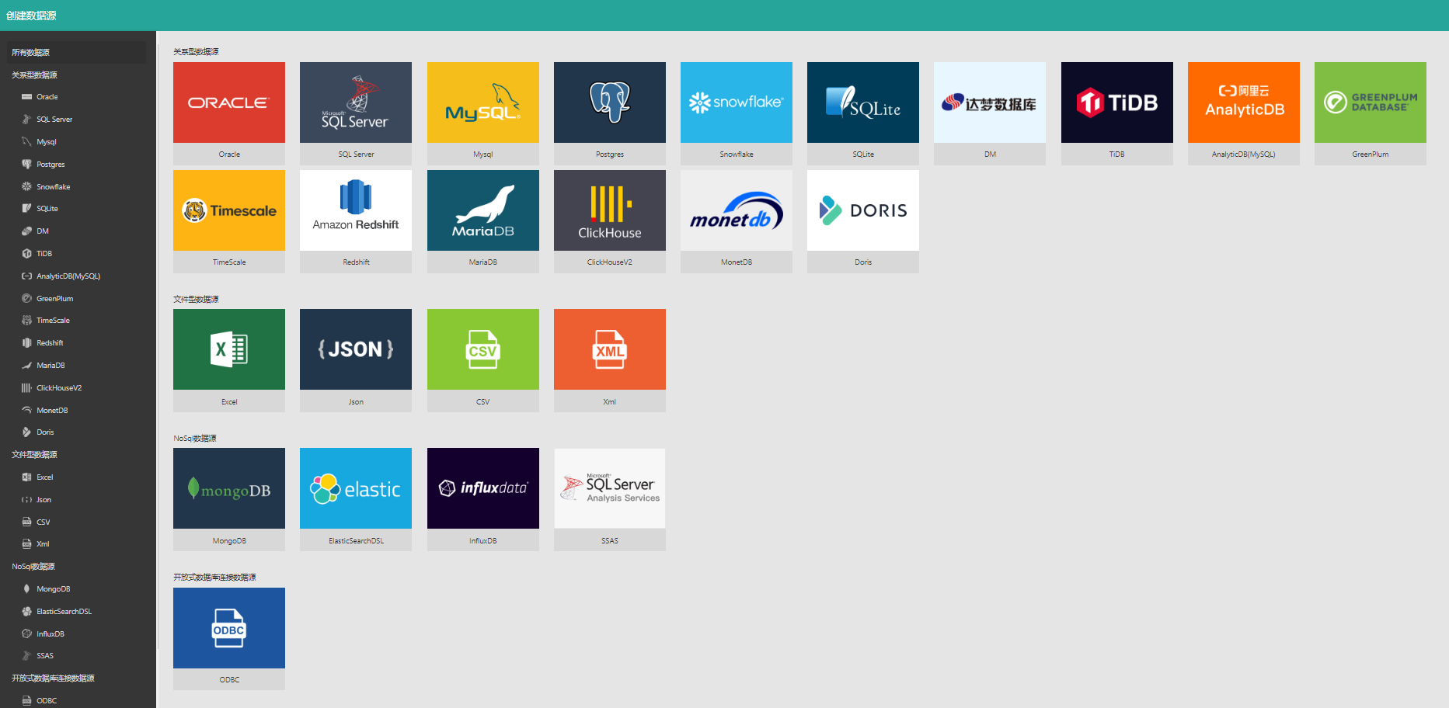Choose the XML file source tile
The width and height of the screenshot is (1449, 708).
(610, 360)
